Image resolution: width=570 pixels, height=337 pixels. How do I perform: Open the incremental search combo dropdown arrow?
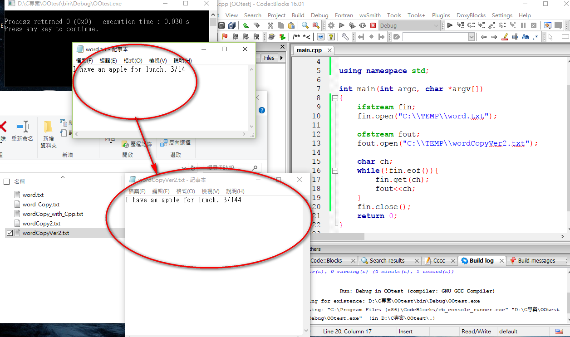coord(472,37)
